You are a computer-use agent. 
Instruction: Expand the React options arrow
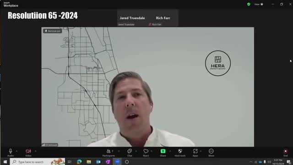(152, 151)
